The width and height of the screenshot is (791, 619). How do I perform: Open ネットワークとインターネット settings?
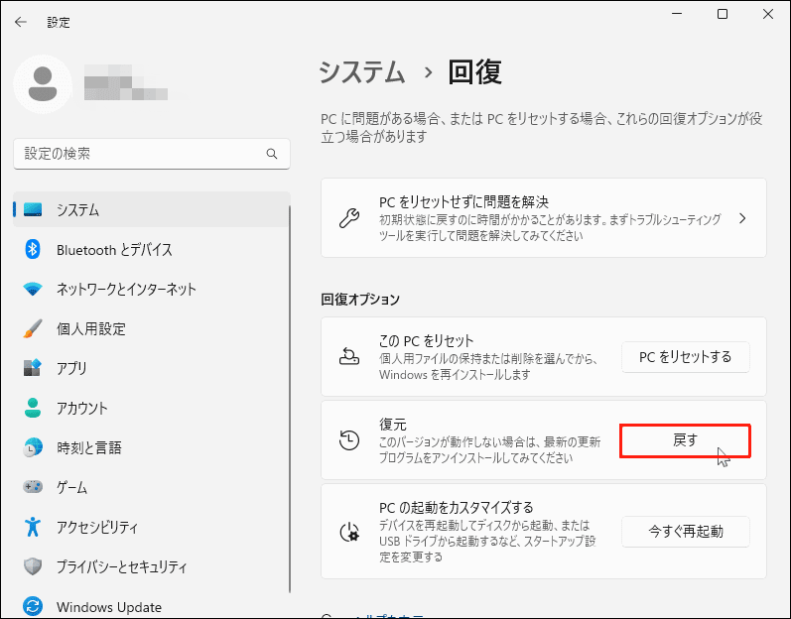[x=151, y=290]
